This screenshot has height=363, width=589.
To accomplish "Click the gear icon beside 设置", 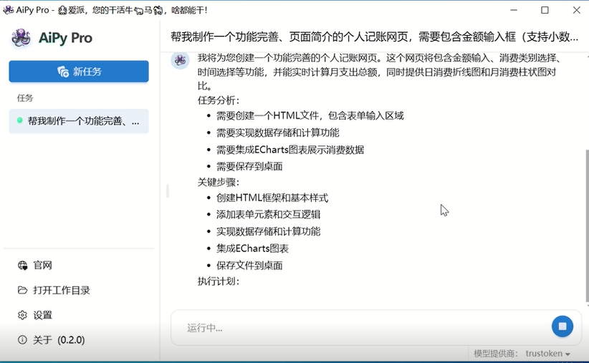I will [22, 315].
